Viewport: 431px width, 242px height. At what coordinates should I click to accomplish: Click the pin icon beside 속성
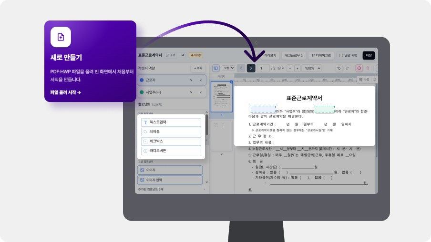coord(374,80)
